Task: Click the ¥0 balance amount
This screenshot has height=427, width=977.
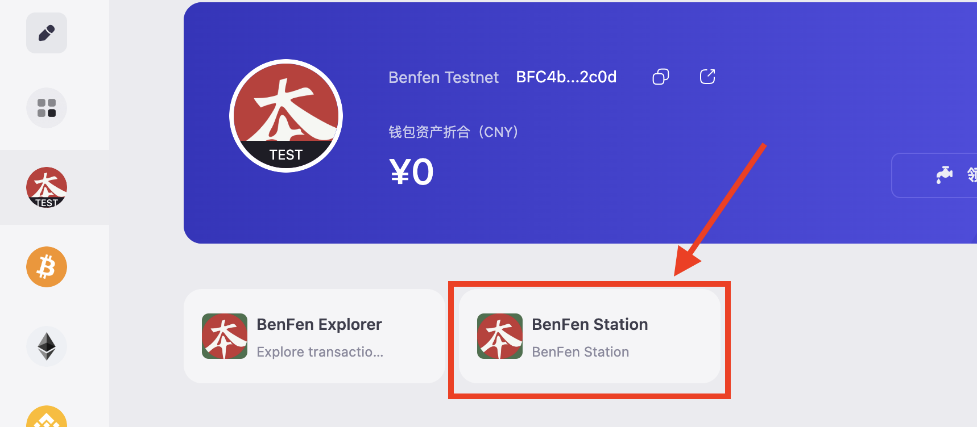Action: [x=412, y=172]
